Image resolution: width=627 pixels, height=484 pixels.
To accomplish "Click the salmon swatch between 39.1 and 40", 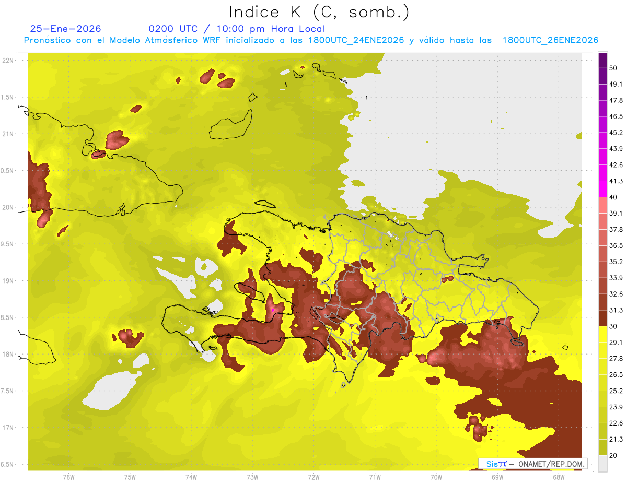I will [602, 205].
